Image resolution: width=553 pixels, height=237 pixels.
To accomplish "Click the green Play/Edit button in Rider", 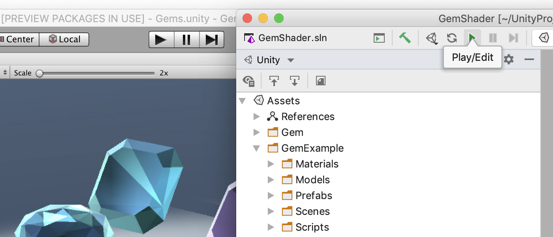I will click(472, 38).
